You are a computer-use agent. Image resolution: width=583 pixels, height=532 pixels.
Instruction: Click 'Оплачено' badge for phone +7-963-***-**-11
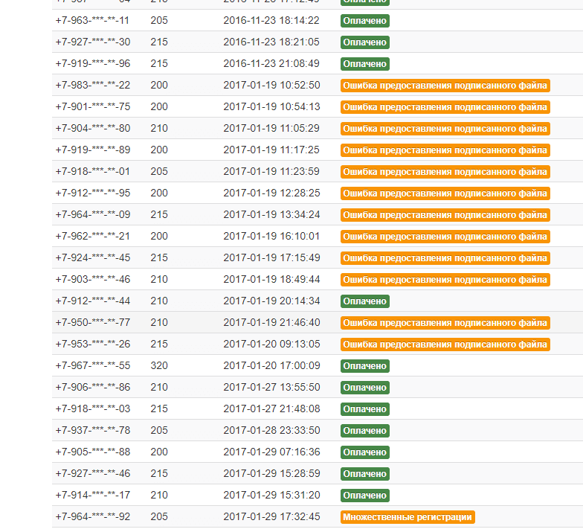coord(364,21)
